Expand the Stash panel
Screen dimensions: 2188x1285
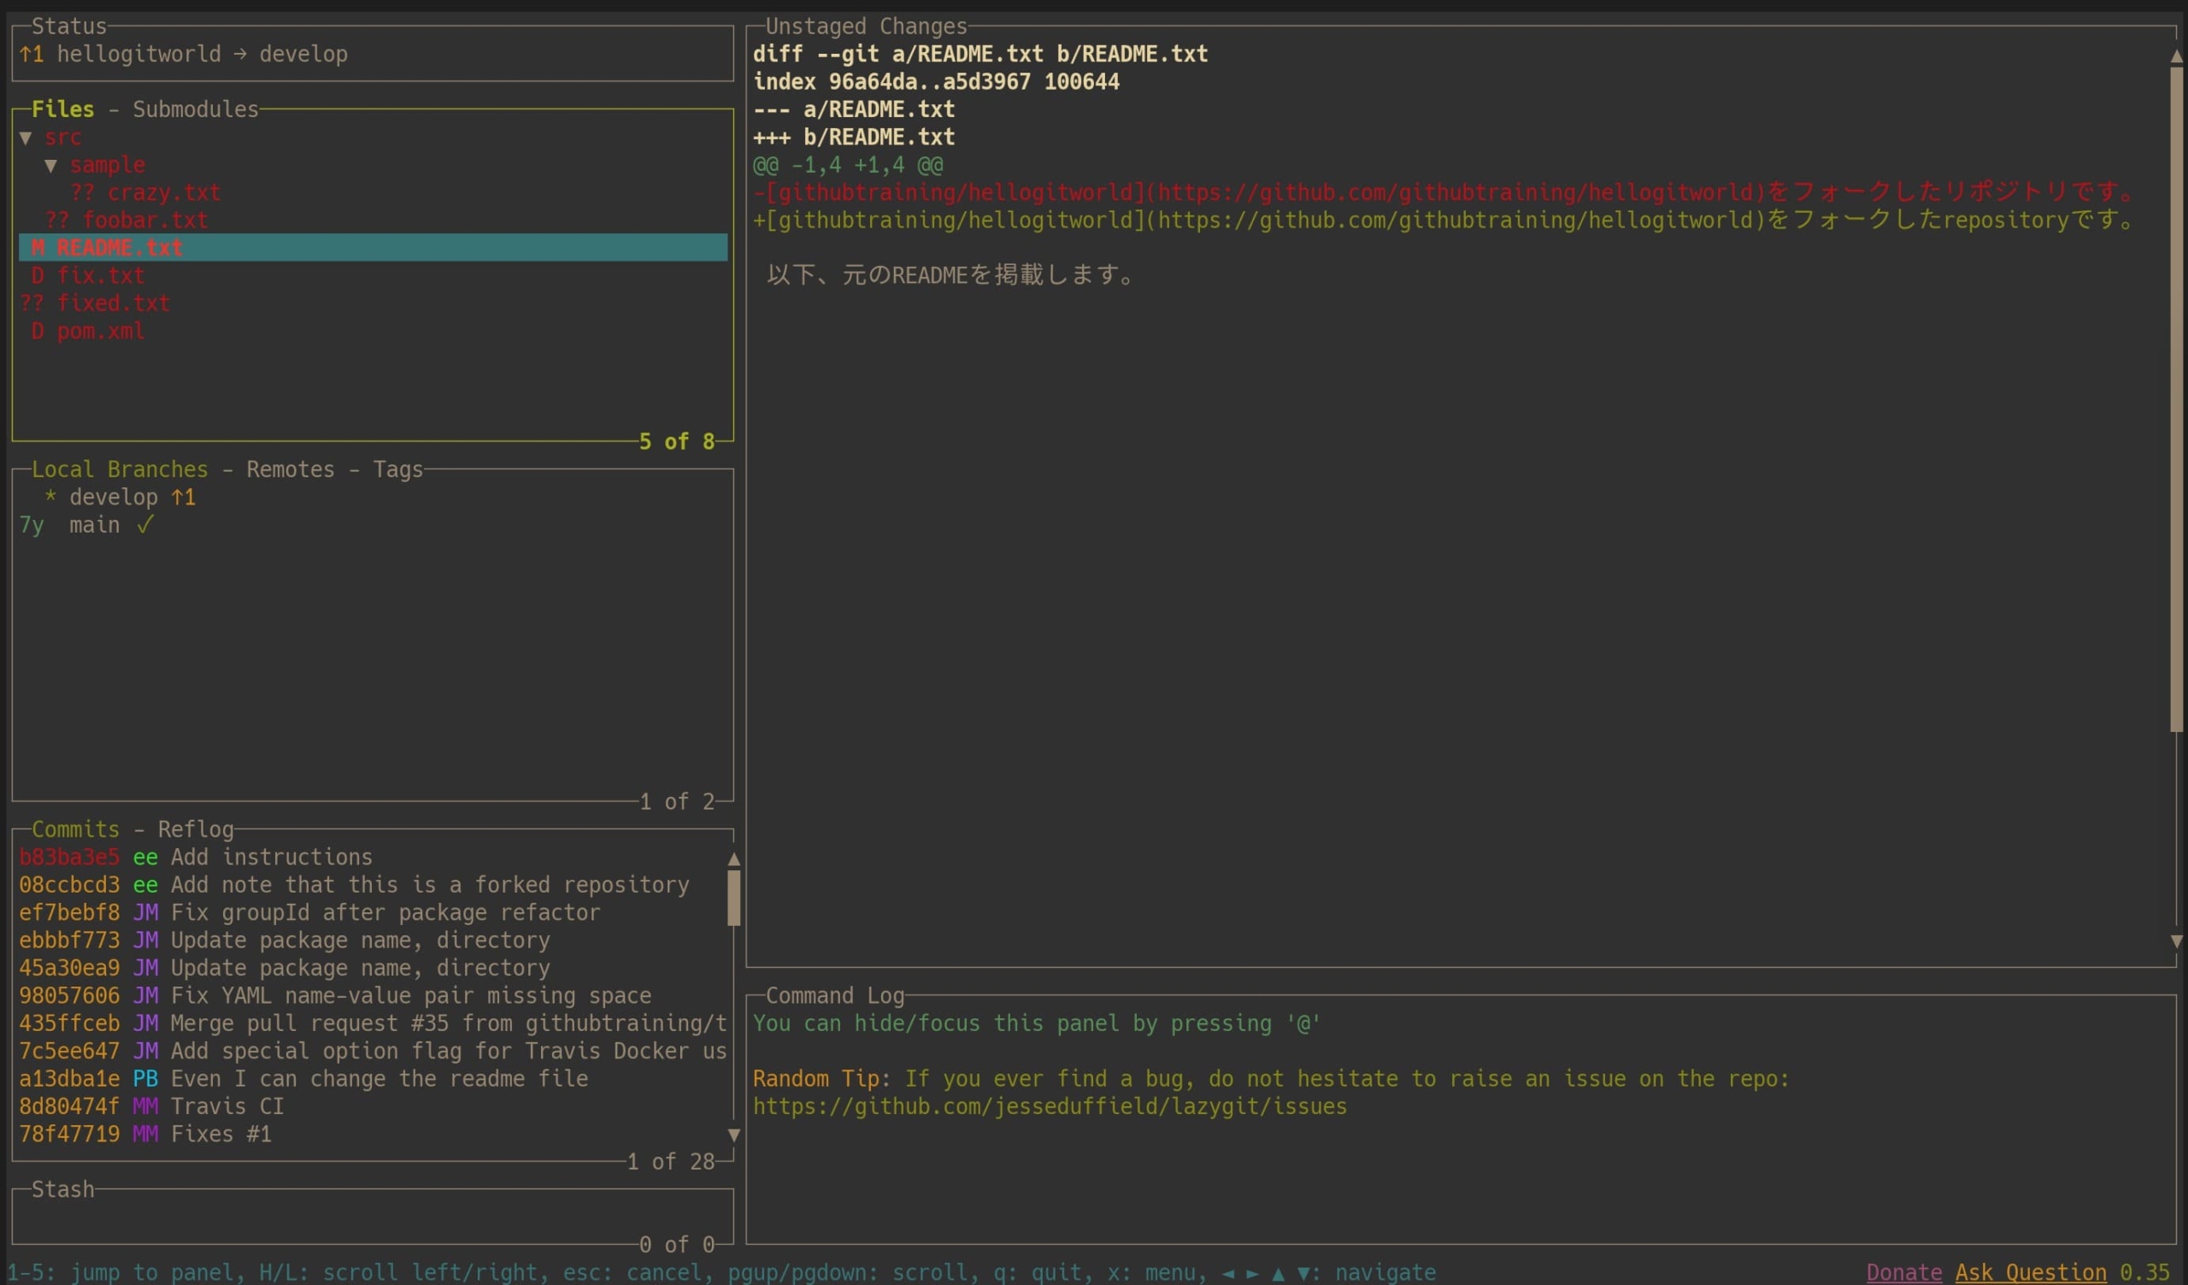tap(62, 1188)
